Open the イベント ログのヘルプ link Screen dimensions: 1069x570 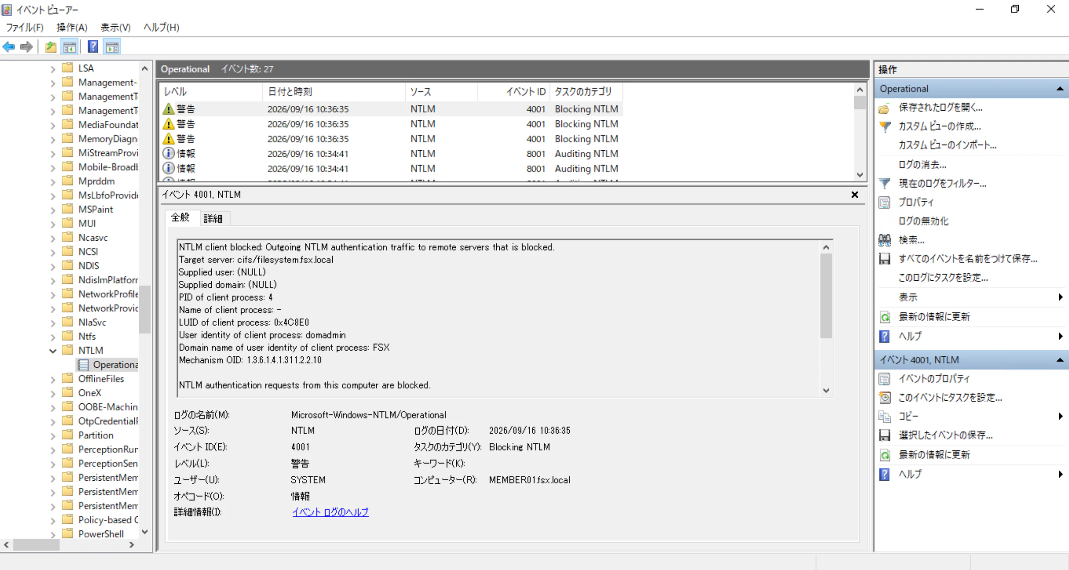(x=330, y=512)
